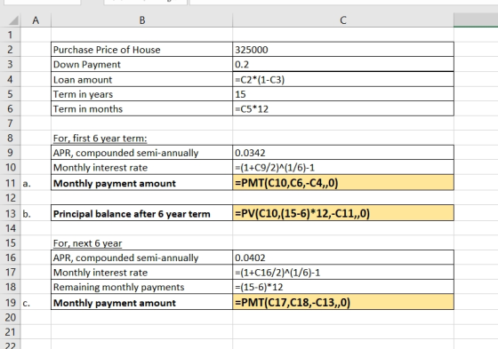Image resolution: width=498 pixels, height=349 pixels.
Task: Select column A header
Action: 36,20
